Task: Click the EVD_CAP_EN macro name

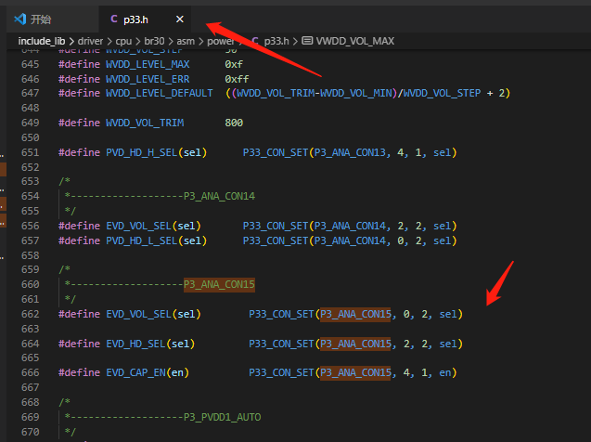Action: (x=135, y=372)
